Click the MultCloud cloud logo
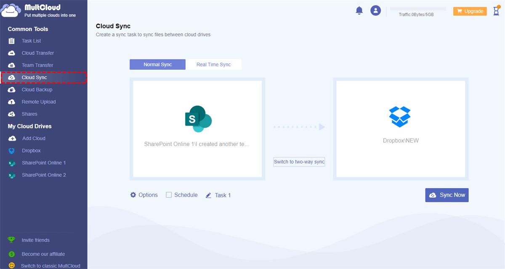505x269 pixels. [11, 10]
